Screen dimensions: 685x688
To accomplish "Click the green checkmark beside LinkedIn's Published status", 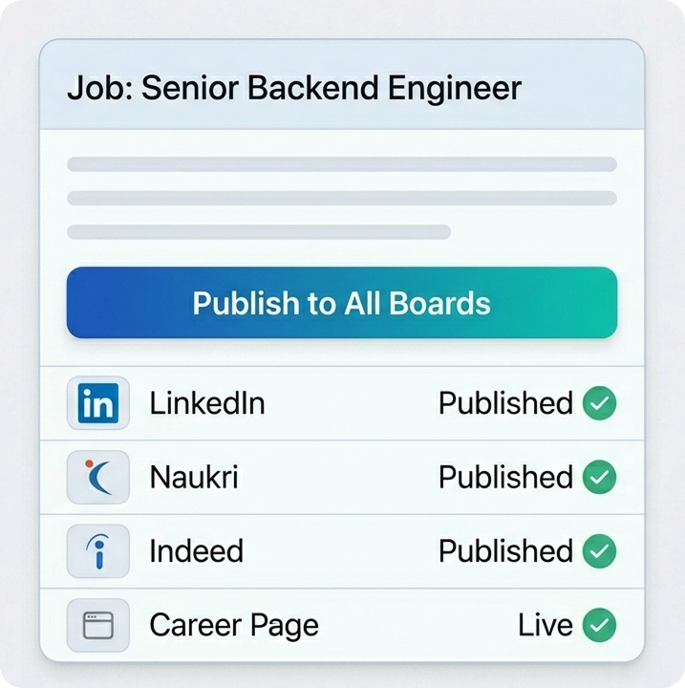I will pyautogui.click(x=599, y=403).
